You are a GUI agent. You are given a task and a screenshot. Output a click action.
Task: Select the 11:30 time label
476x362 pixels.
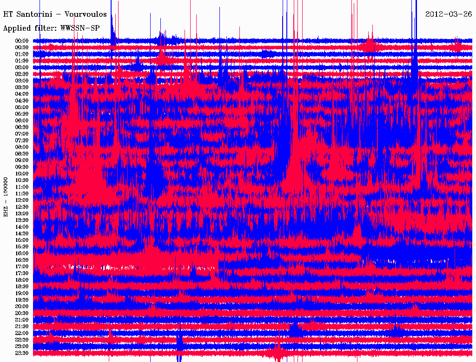(22, 194)
